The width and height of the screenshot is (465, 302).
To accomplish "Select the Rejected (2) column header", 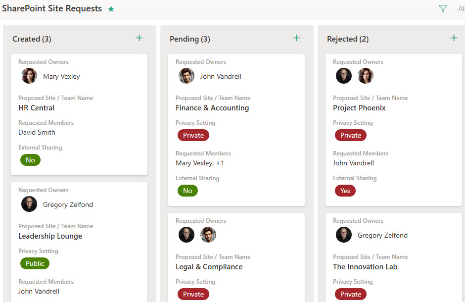I will coord(348,39).
